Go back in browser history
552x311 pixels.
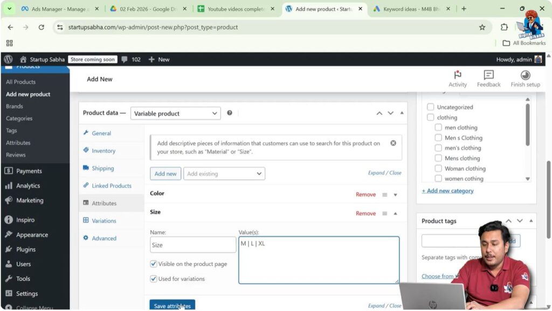(10, 27)
